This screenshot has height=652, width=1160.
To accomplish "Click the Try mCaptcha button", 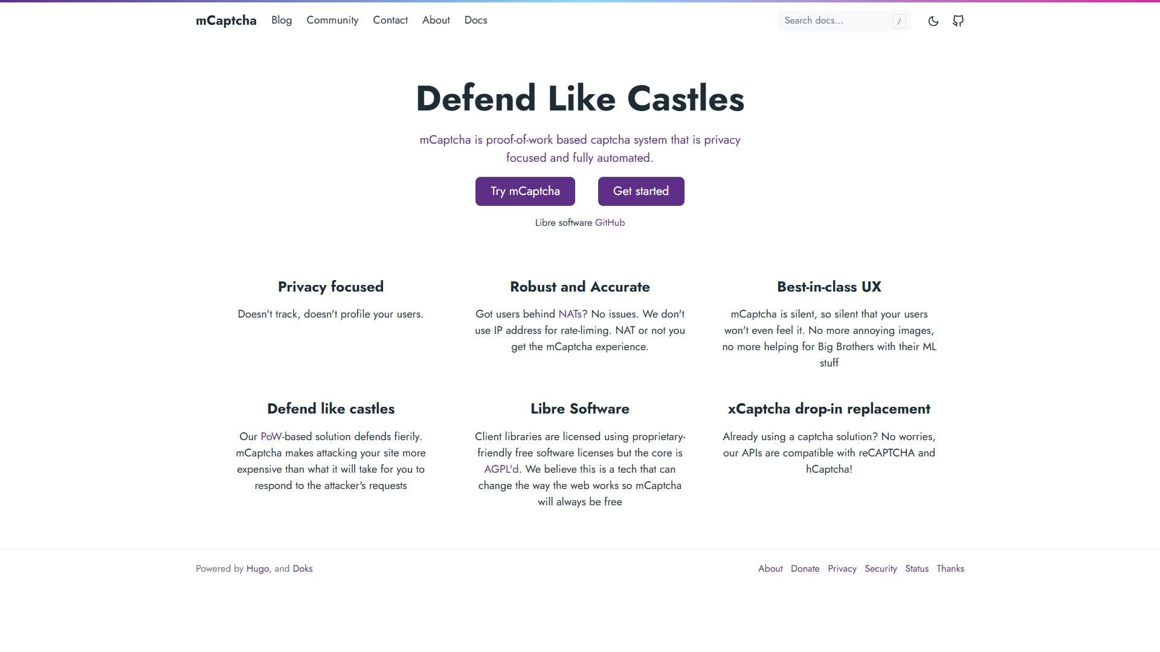I will 525,191.
